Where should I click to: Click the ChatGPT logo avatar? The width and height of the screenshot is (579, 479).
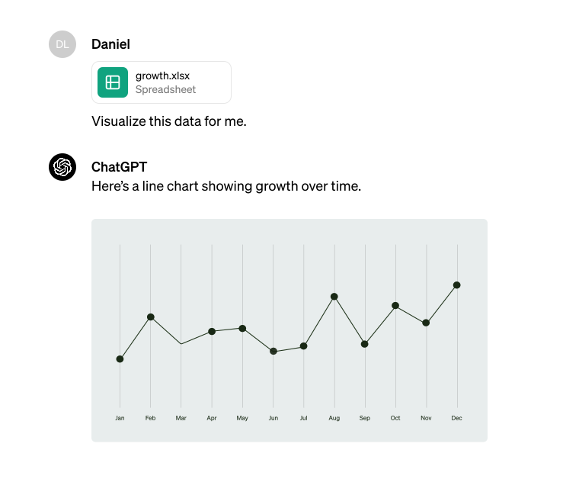(62, 167)
